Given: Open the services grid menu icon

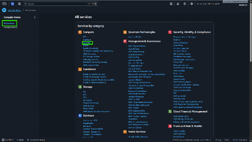Looking at the screenshot, I should [19, 4].
